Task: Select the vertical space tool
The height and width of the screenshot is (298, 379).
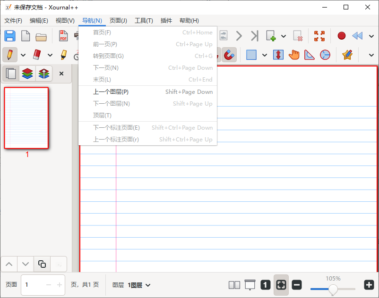Action: pyautogui.click(x=278, y=55)
